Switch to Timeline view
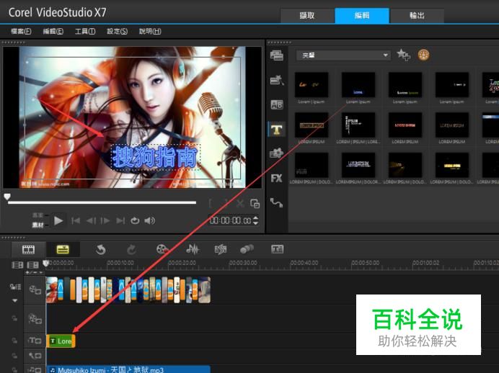The image size is (499, 373). pos(63,250)
